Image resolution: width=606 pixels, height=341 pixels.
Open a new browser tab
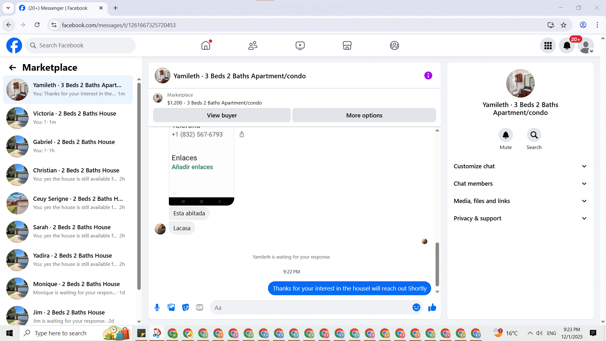click(116, 8)
